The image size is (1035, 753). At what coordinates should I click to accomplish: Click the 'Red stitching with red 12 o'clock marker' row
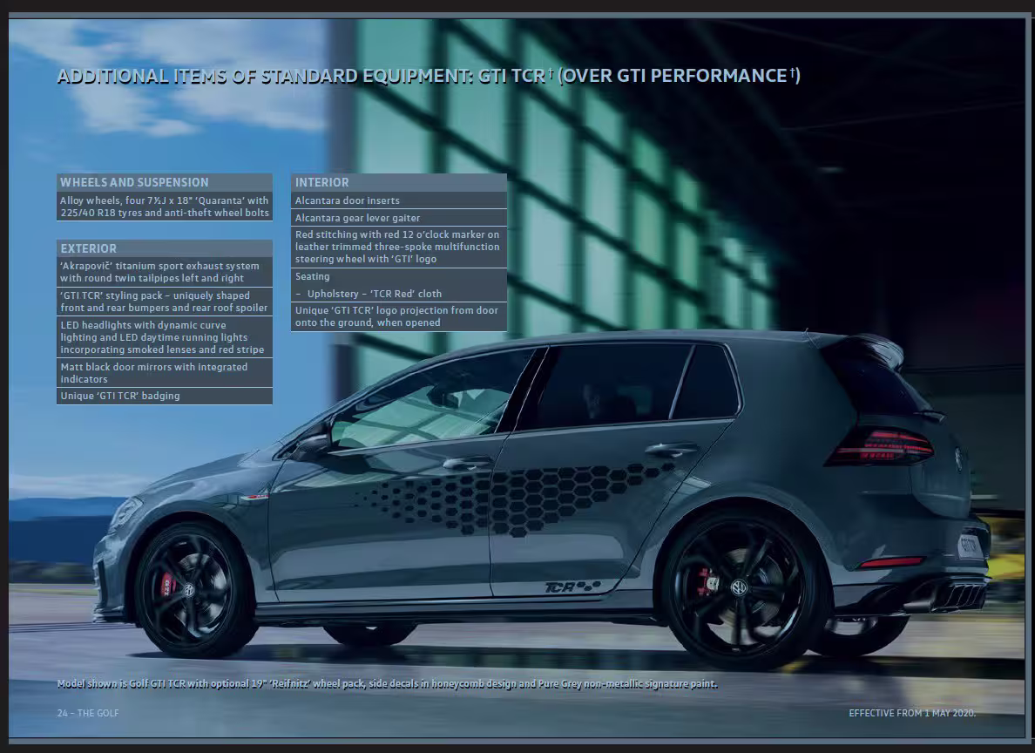(x=399, y=247)
